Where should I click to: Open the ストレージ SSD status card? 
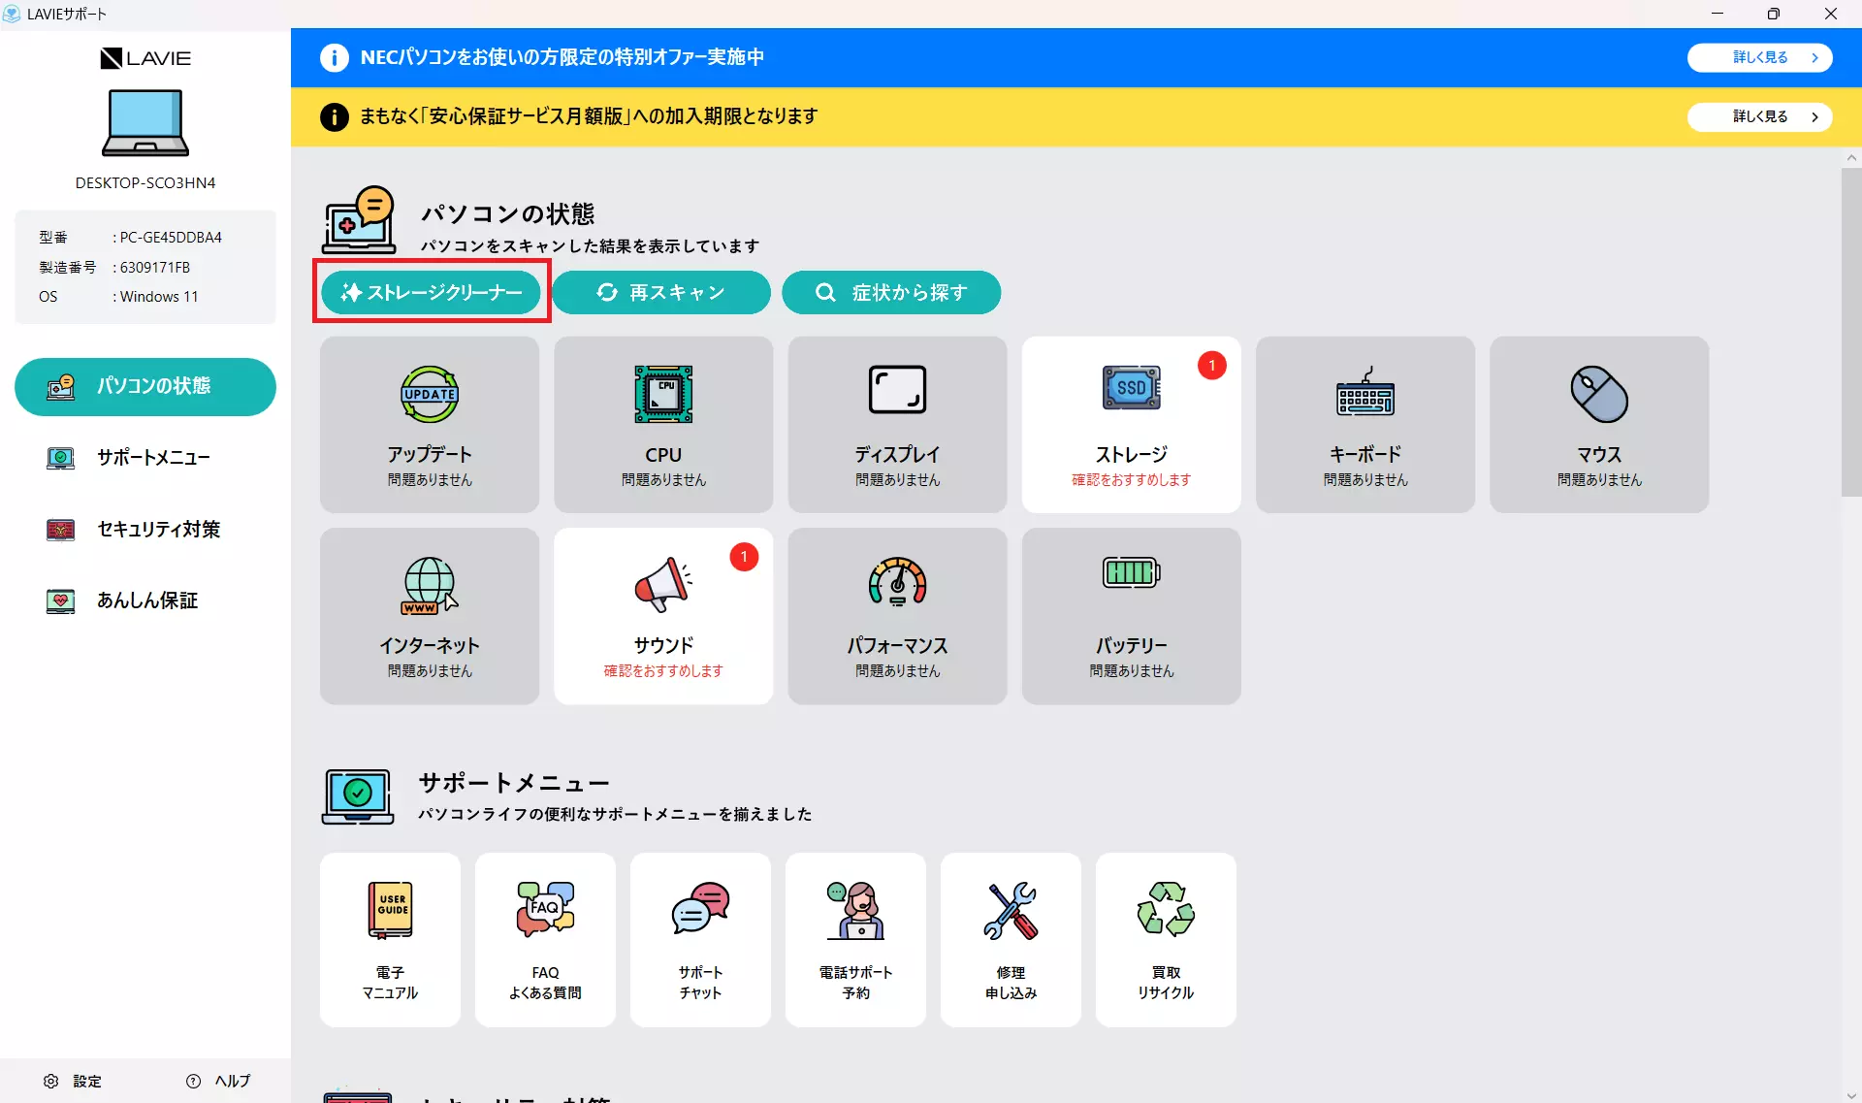point(1131,424)
